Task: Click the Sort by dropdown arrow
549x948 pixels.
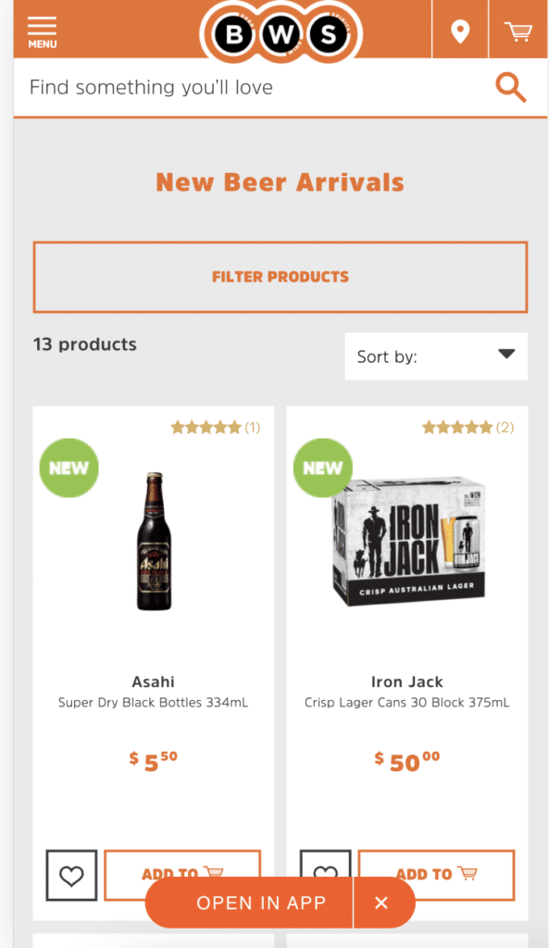Action: coord(506,356)
